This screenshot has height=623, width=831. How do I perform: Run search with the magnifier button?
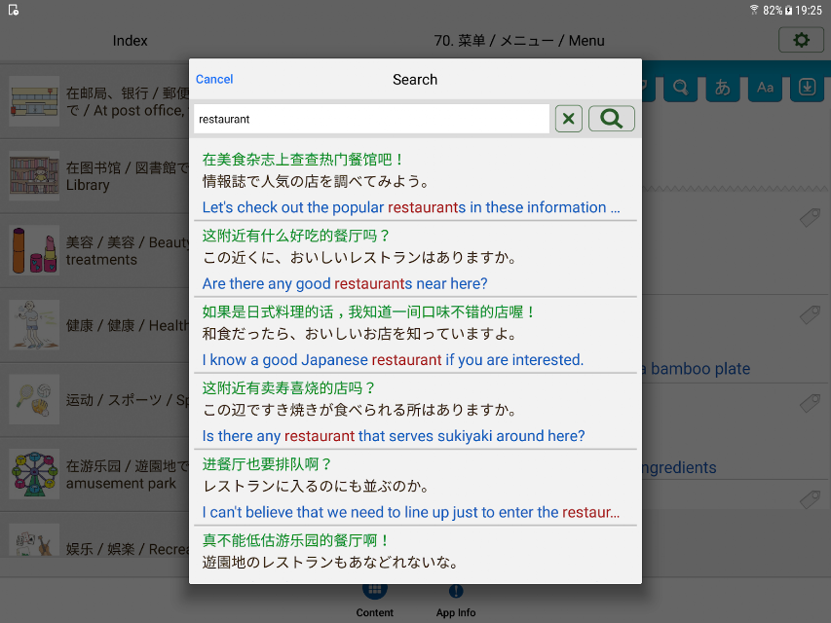[x=611, y=119]
